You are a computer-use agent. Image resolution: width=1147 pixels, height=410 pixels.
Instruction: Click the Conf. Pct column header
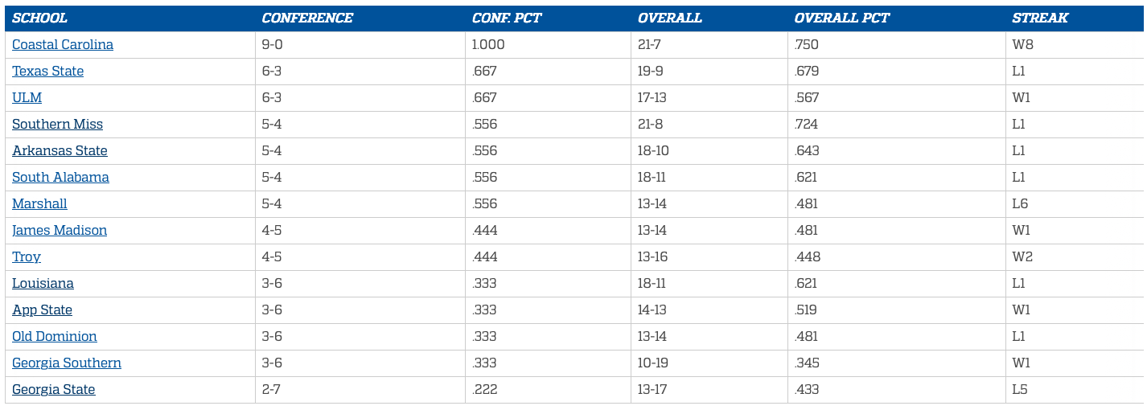pos(507,18)
